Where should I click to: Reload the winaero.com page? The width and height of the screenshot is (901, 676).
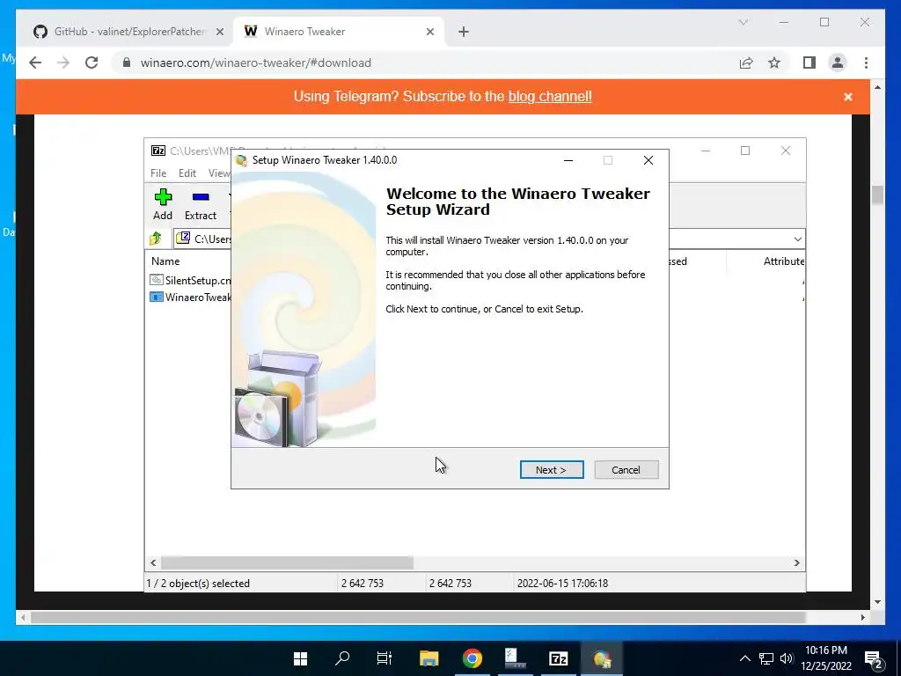(92, 62)
